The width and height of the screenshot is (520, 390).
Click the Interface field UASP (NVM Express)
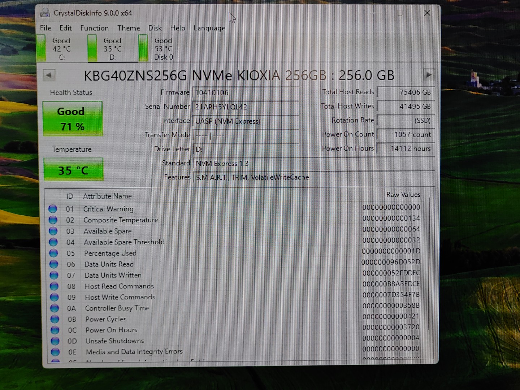tap(246, 121)
